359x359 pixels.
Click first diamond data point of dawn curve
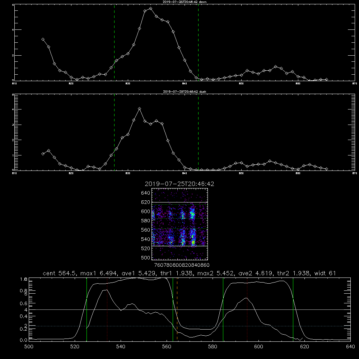click(43, 39)
